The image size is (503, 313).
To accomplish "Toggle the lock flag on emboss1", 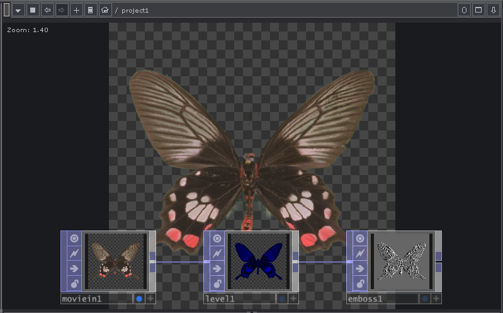I will [x=360, y=283].
